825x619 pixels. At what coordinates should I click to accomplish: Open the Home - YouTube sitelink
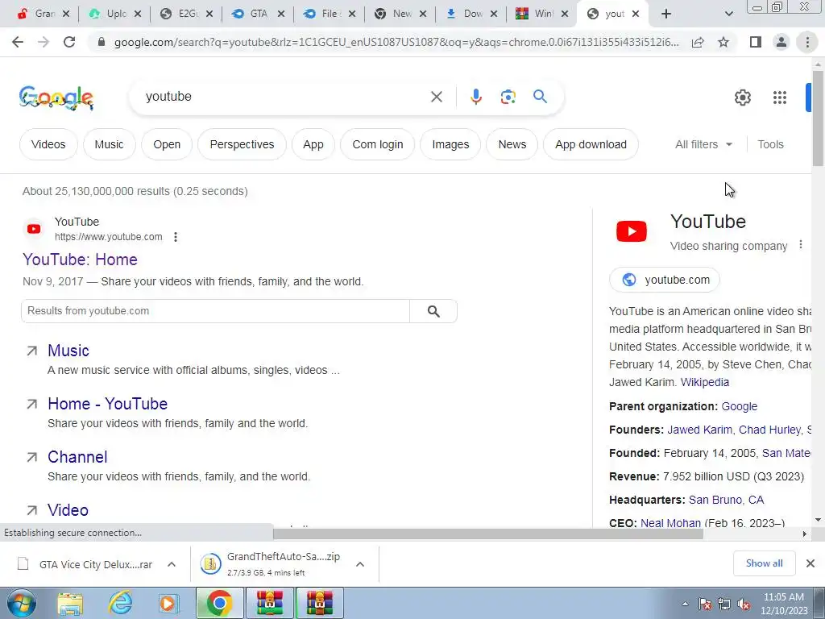[x=108, y=404]
